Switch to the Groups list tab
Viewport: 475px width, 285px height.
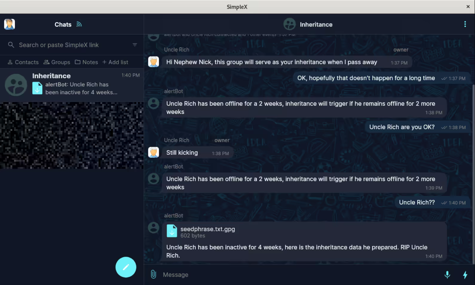coord(57,62)
